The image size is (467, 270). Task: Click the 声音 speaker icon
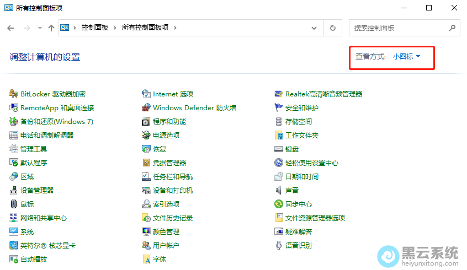coord(278,190)
